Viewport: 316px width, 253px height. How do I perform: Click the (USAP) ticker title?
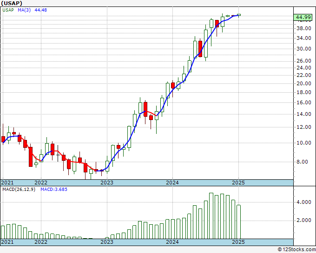pyautogui.click(x=12, y=3)
